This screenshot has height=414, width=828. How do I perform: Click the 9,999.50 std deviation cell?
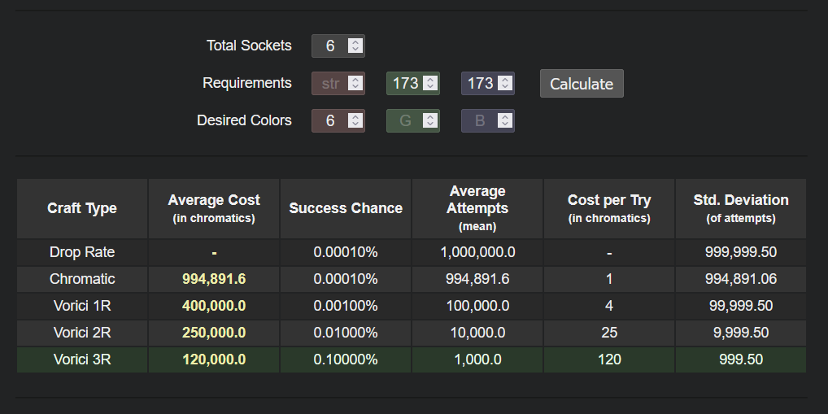click(x=741, y=333)
